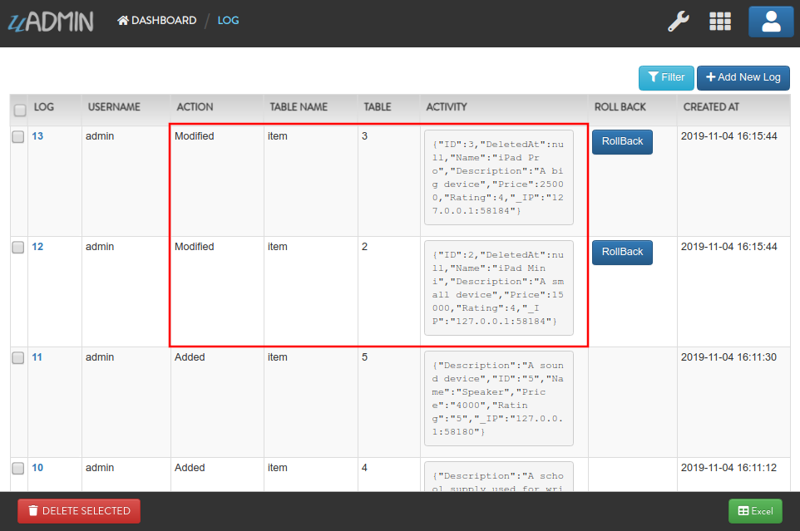Sort by ROLL BACK column header

[x=620, y=107]
